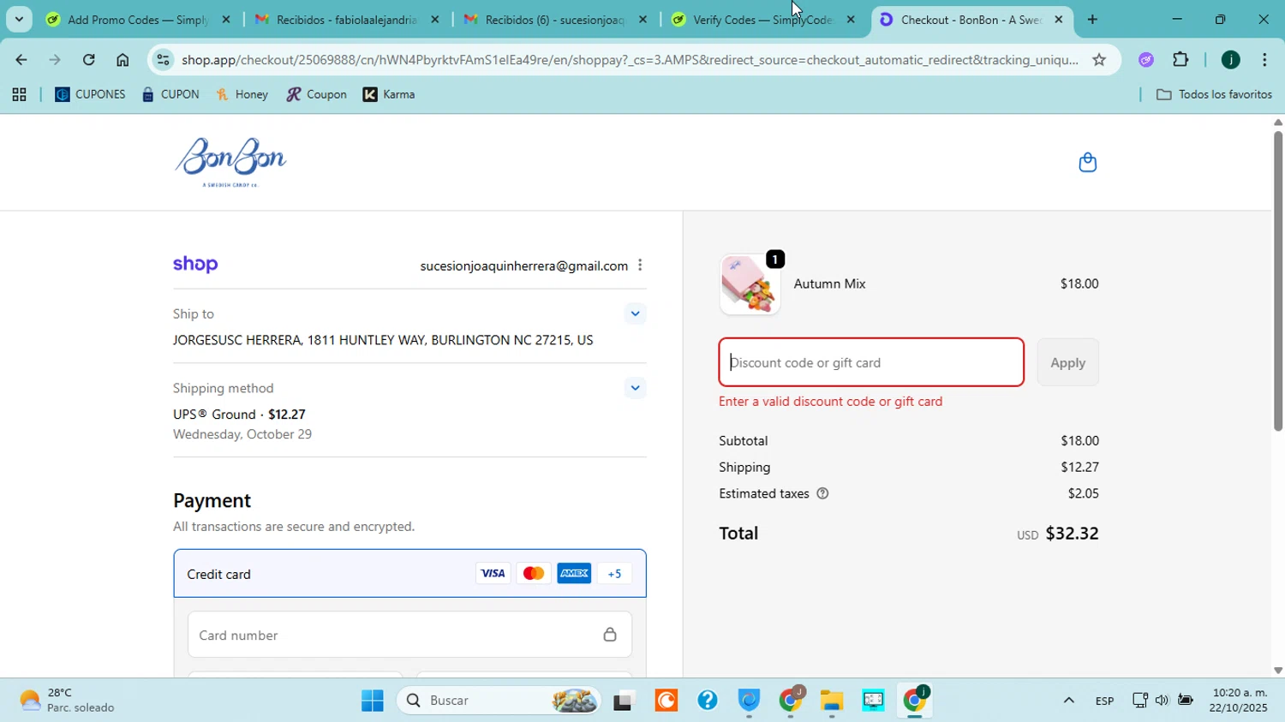Expand the Shipping method chevron

(635, 388)
